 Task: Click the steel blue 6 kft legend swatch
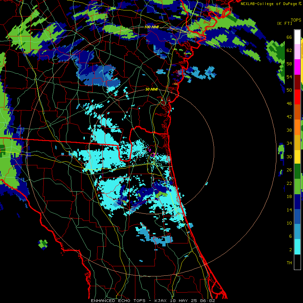coord(297,232)
